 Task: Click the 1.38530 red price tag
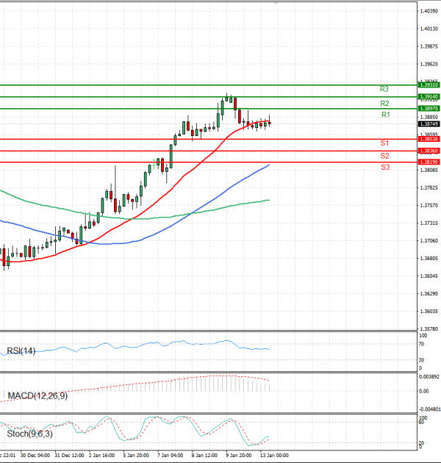click(x=429, y=139)
